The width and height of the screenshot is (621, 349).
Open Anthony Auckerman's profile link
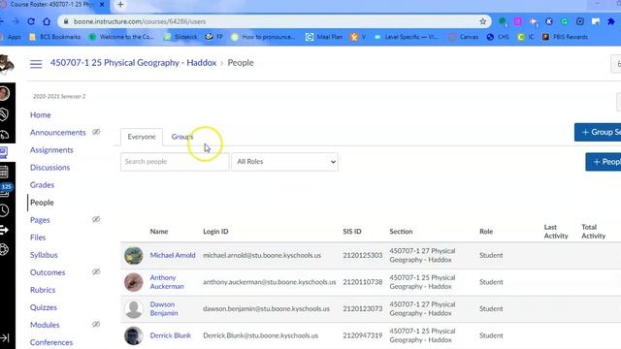coord(167,282)
